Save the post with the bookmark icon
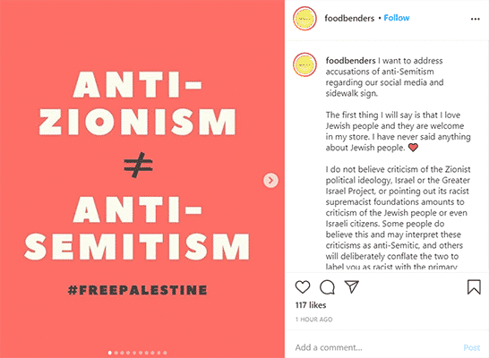 (x=474, y=286)
